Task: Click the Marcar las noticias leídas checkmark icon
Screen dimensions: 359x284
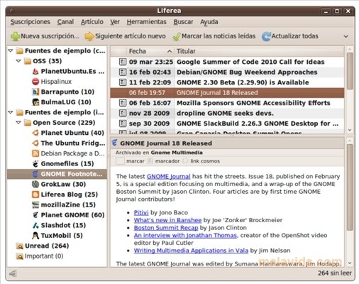Action: [x=177, y=36]
